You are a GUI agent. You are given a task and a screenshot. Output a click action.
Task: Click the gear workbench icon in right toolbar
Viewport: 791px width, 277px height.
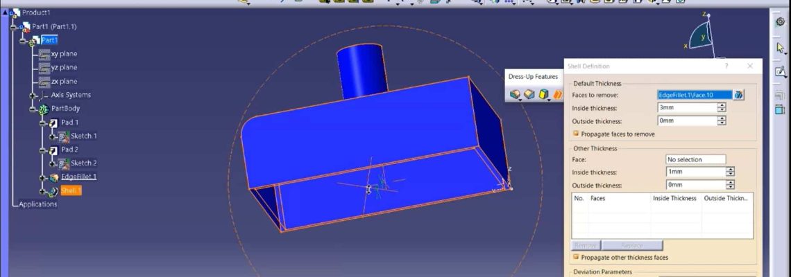[x=781, y=21]
